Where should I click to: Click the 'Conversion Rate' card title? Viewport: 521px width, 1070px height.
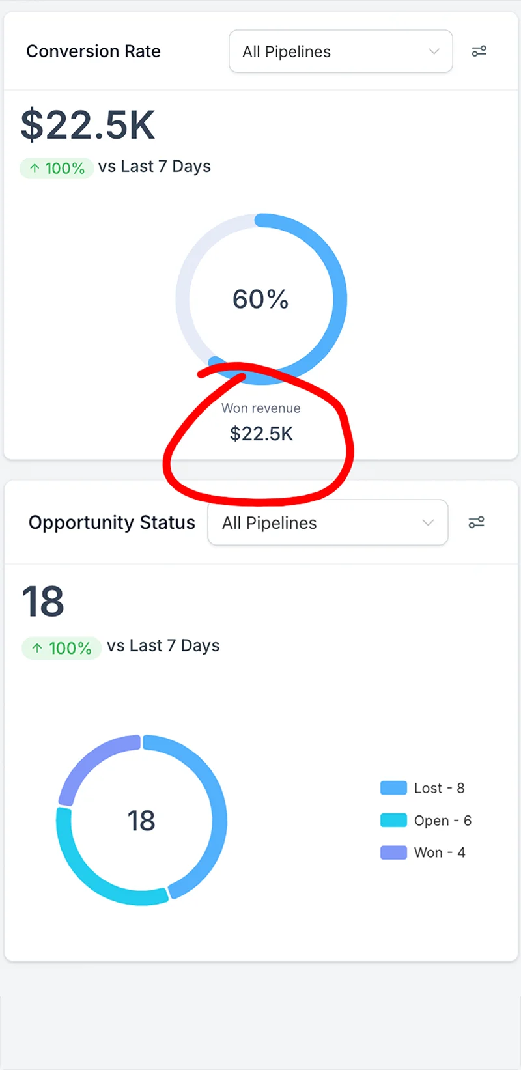tap(93, 51)
